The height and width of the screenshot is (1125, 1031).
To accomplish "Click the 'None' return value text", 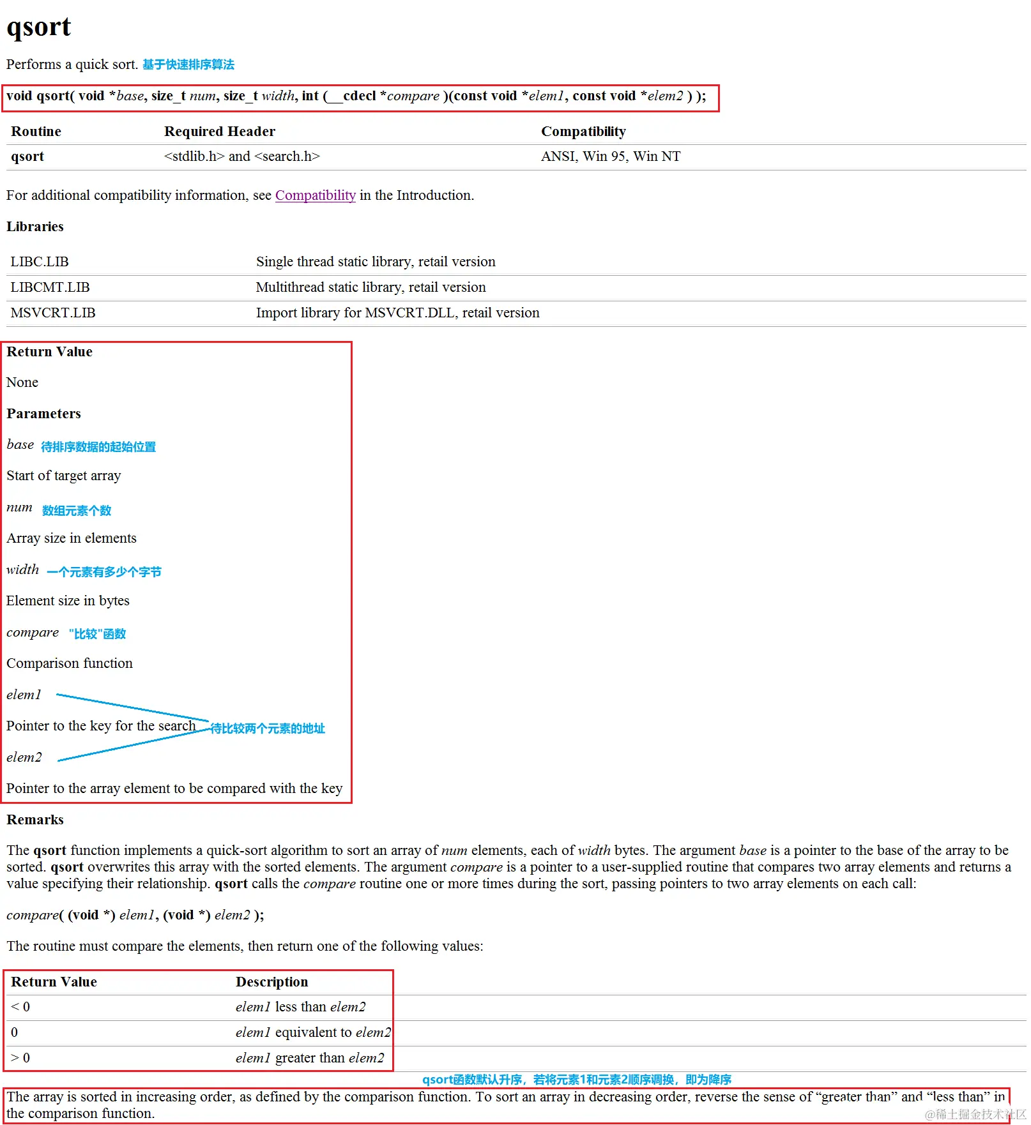I will click(x=22, y=382).
